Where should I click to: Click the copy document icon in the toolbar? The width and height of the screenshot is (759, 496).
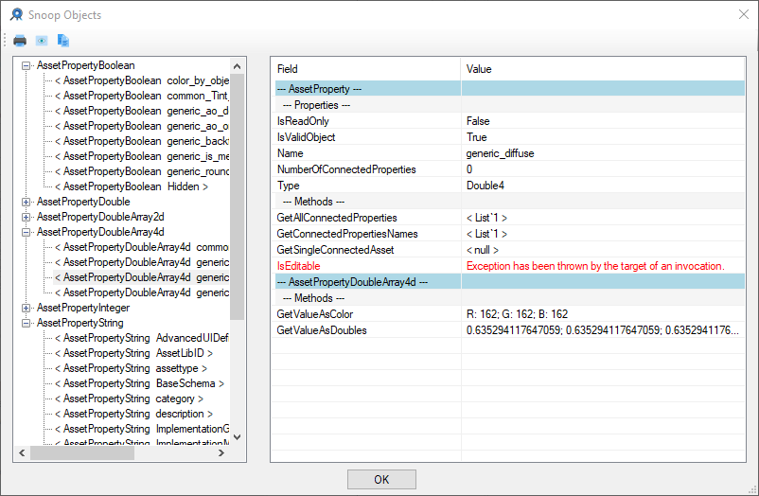(x=63, y=41)
